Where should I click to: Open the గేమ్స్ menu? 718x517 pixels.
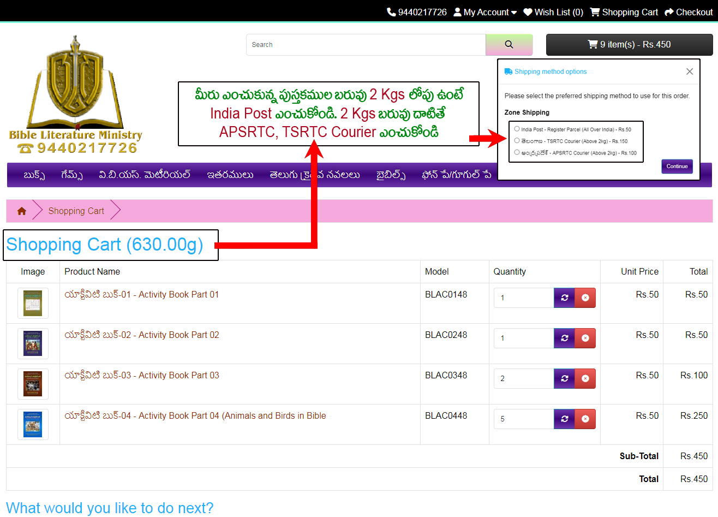click(x=72, y=175)
